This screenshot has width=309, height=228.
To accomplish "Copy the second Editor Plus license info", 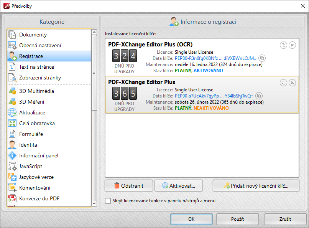I will tap(283, 83).
